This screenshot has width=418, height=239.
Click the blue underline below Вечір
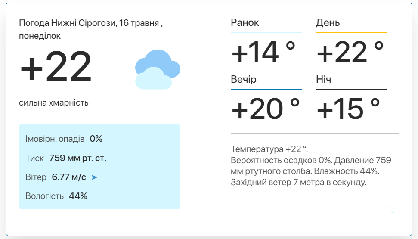coord(266,89)
